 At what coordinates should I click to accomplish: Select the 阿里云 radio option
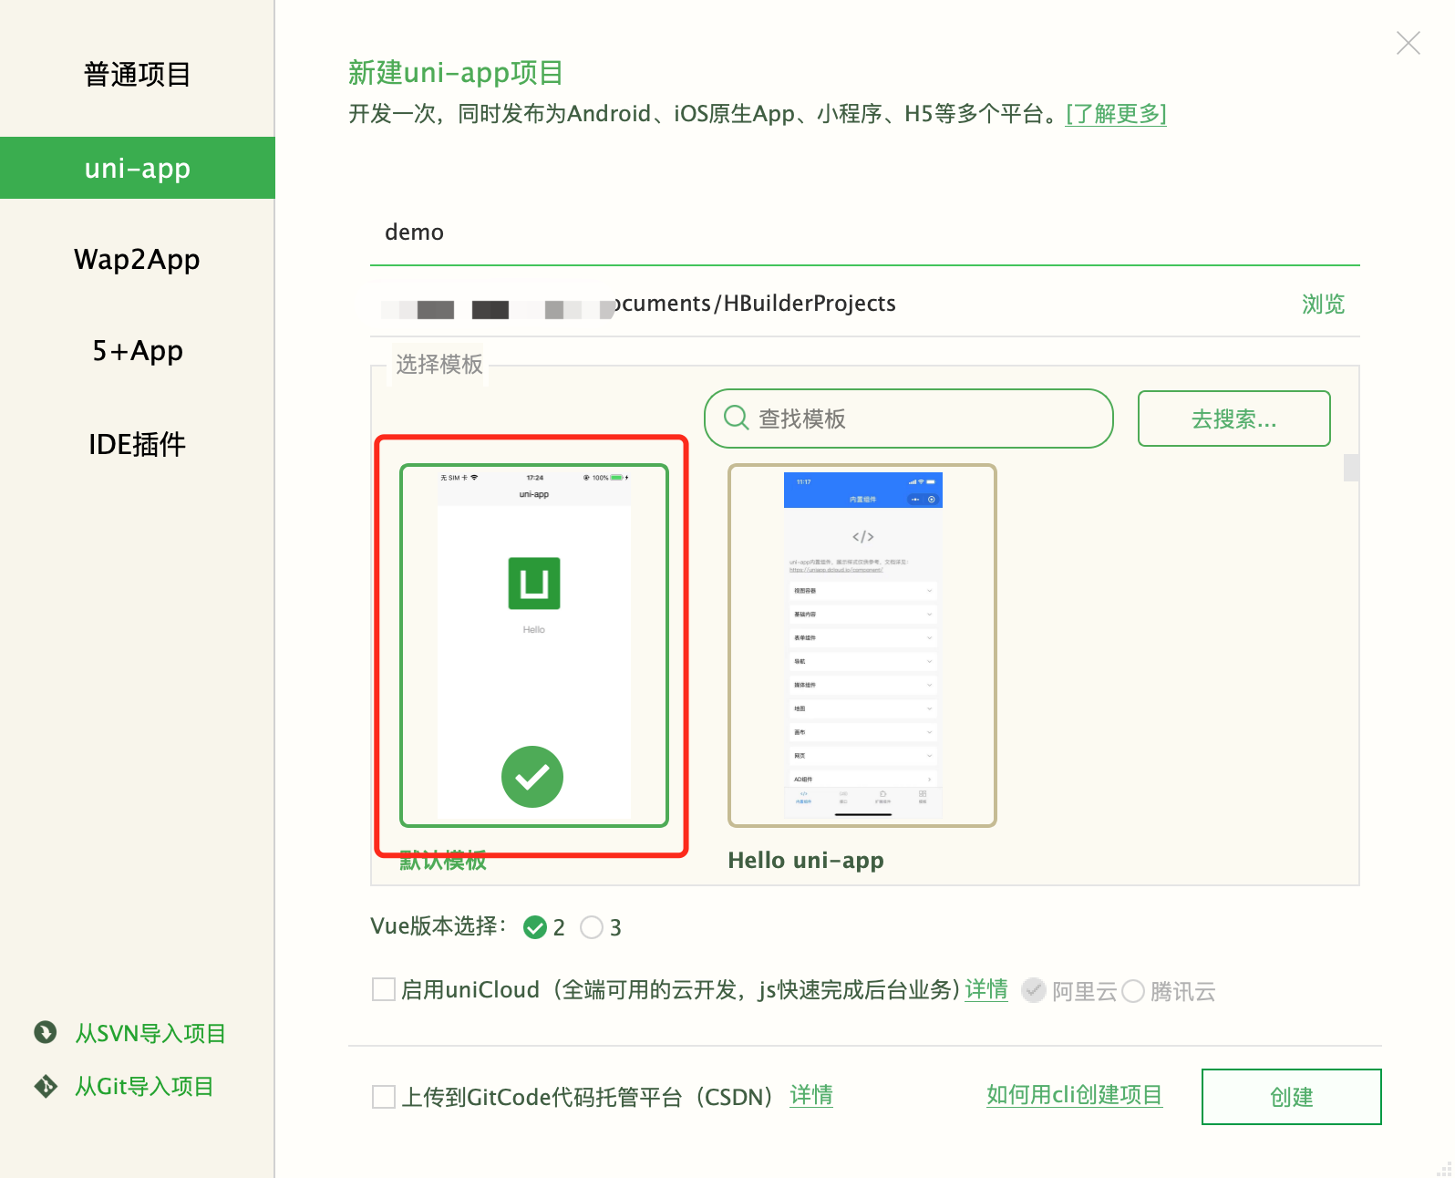pos(1034,990)
